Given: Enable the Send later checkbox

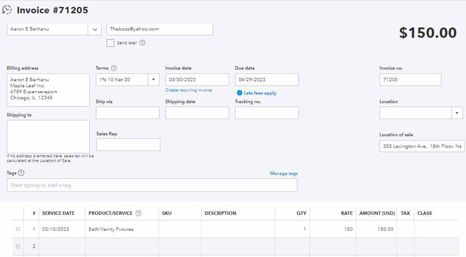Looking at the screenshot, I should [x=110, y=43].
